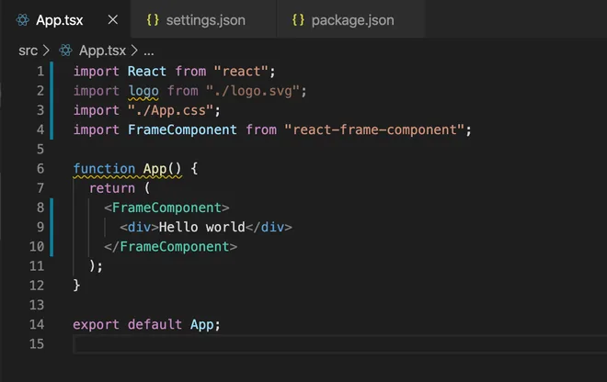This screenshot has width=607, height=382.
Task: Click line number 14 in the gutter
Action: (37, 324)
